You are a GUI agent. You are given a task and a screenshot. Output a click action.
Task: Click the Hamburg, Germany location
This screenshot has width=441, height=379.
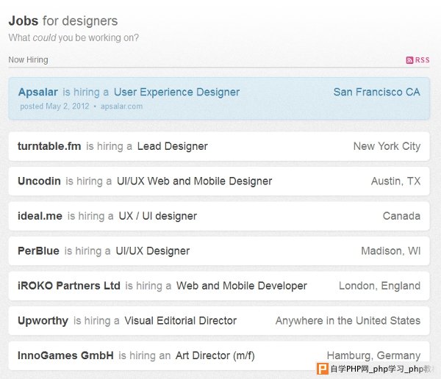(x=373, y=355)
